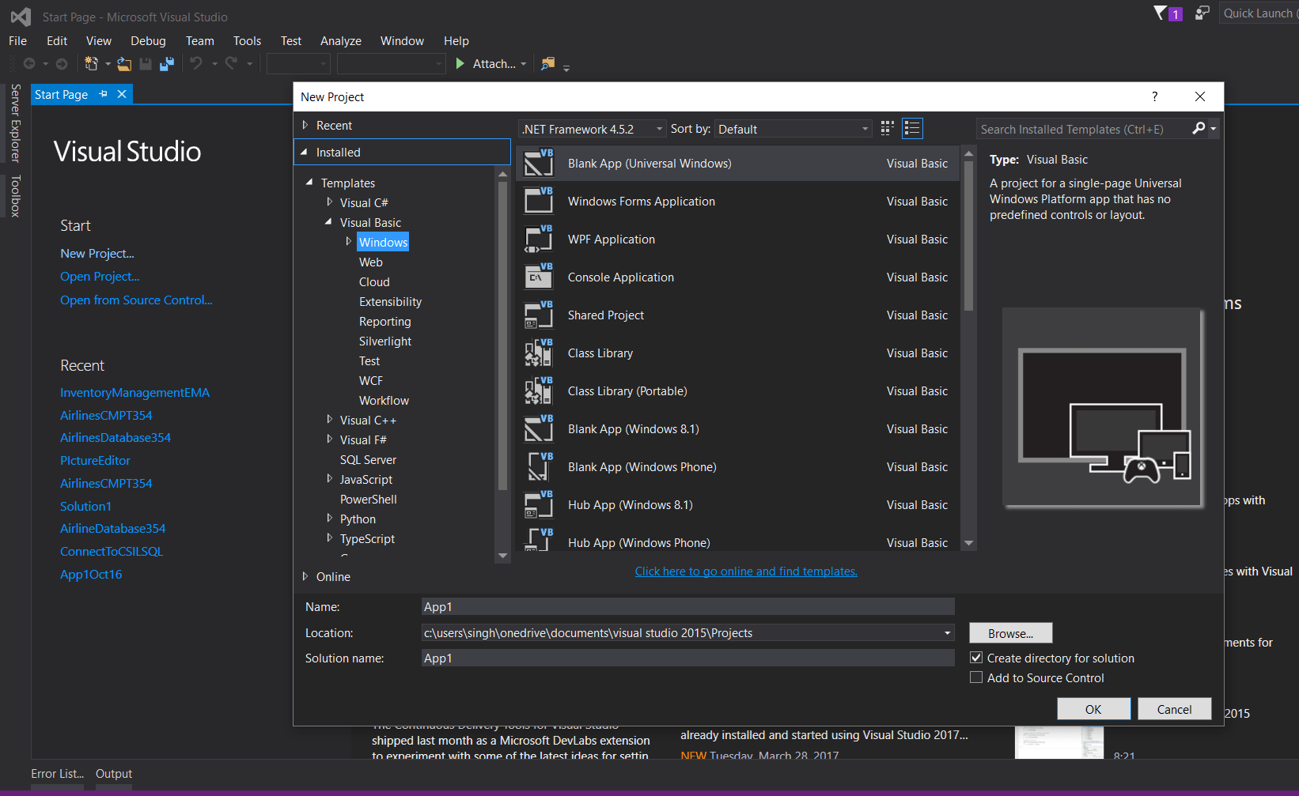
Task: Click the Open Project... link on Start Page
Action: pyautogui.click(x=100, y=277)
